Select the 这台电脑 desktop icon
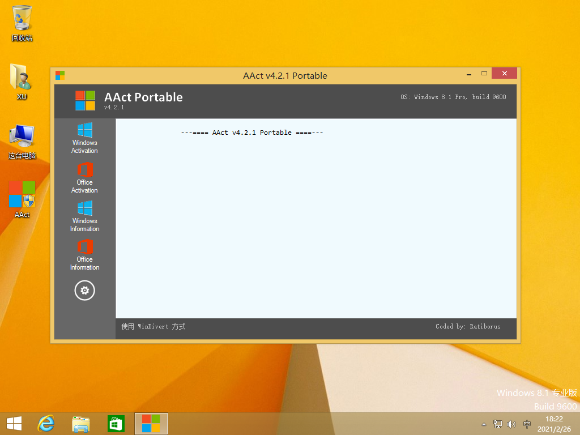The image size is (580, 435). pyautogui.click(x=22, y=140)
